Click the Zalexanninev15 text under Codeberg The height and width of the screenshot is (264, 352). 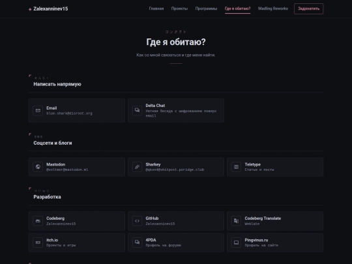(61, 224)
